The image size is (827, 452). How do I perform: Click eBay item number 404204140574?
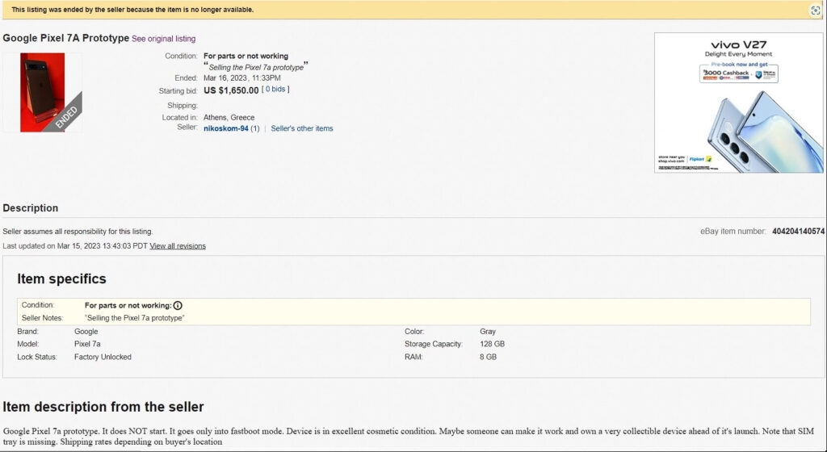pos(798,232)
